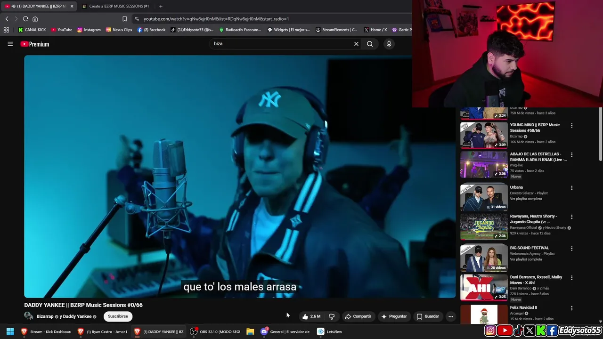Viewport: 603px width, 339px height.
Task: Open the Bizarrap channel avatar
Action: tap(29, 316)
